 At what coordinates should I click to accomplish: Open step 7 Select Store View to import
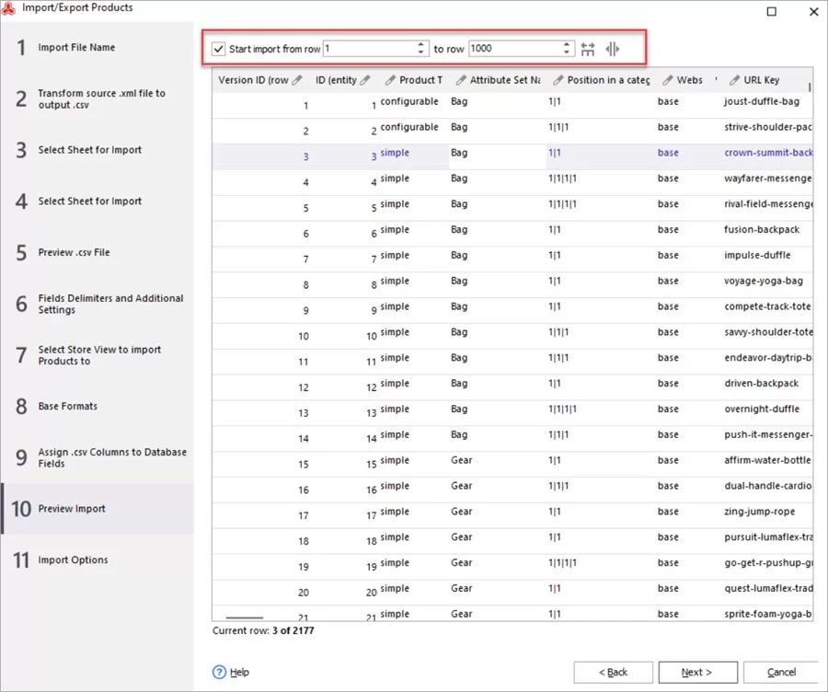pyautogui.click(x=98, y=355)
